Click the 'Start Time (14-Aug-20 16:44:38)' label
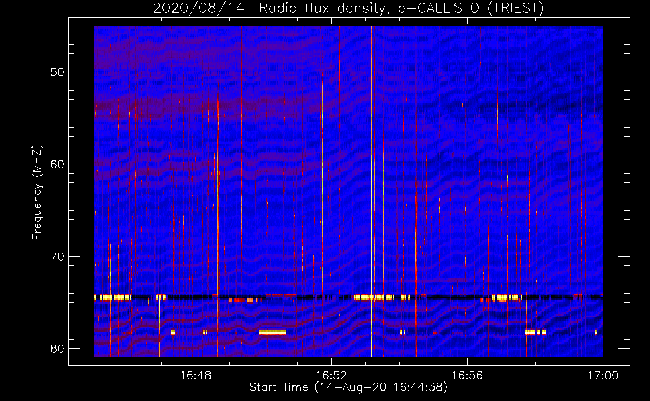Image resolution: width=650 pixels, height=401 pixels. [348, 387]
